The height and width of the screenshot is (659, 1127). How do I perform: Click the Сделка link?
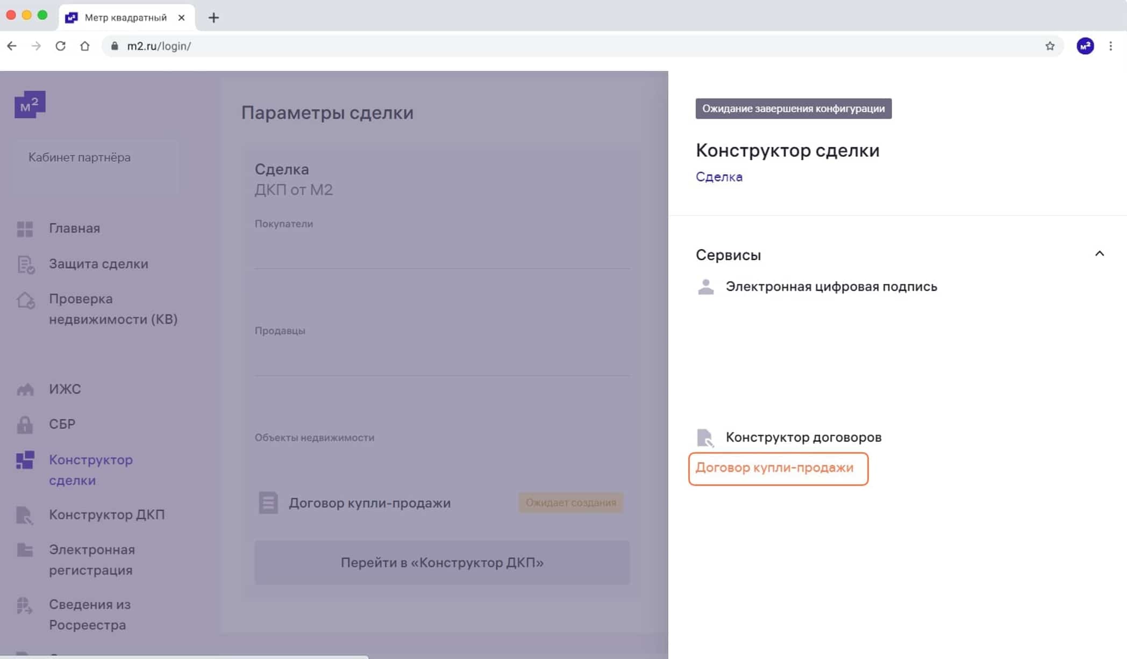click(x=719, y=177)
